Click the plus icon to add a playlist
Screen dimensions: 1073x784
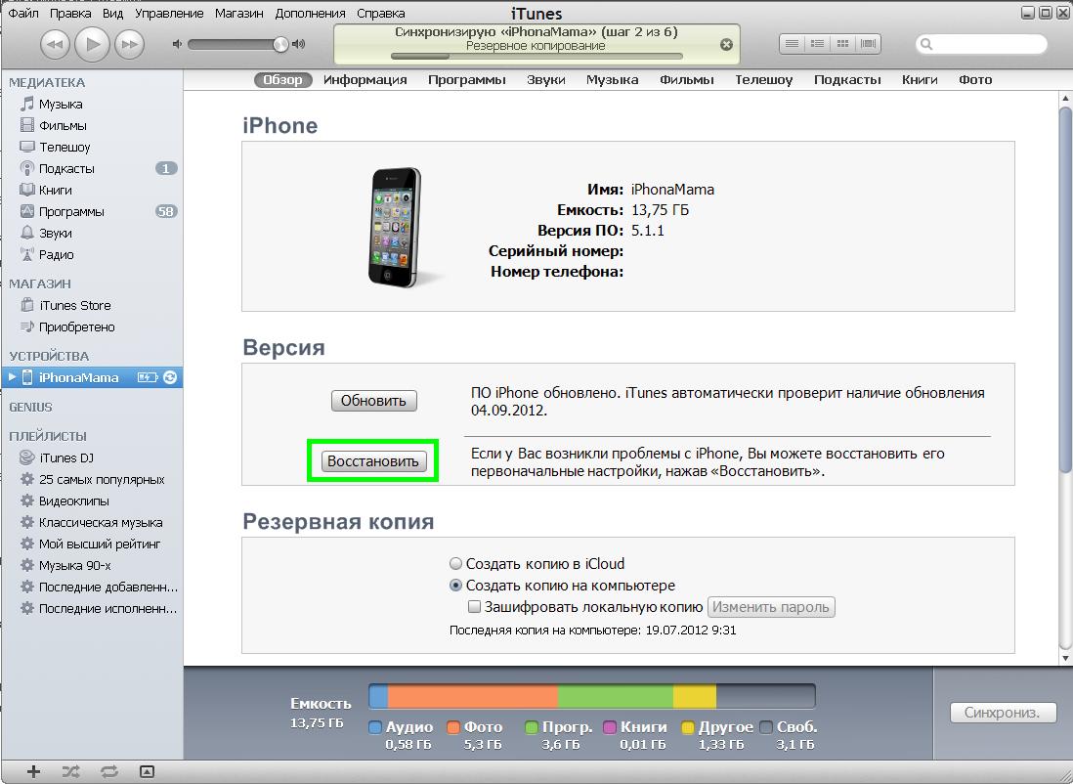33,771
